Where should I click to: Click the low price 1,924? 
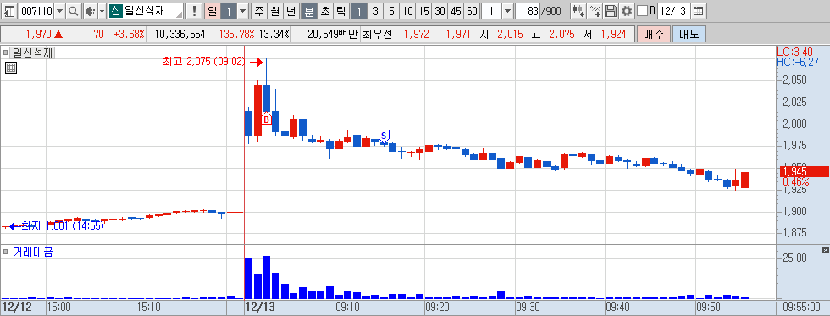pyautogui.click(x=613, y=35)
